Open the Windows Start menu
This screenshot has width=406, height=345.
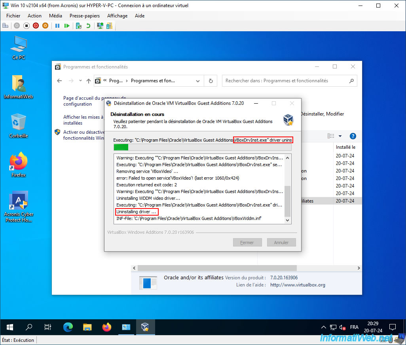(10, 327)
